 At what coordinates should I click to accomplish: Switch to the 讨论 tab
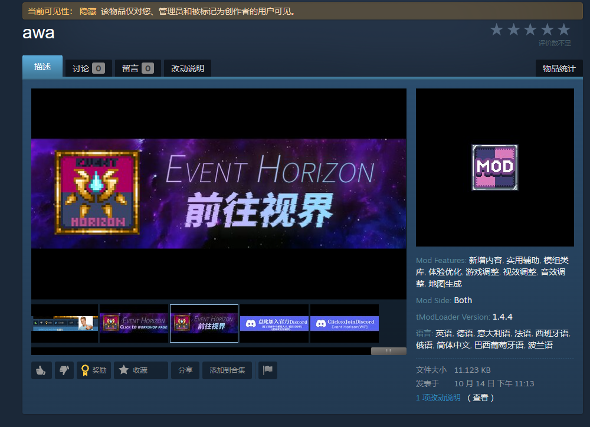[88, 68]
